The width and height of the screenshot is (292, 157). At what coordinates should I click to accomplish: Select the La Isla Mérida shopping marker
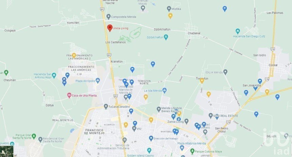[x=164, y=90]
